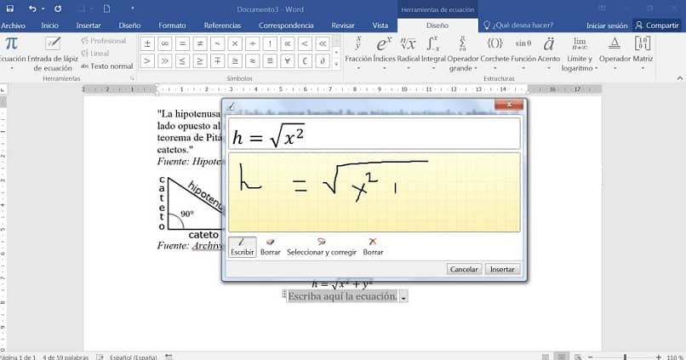Click the zoom in plus button

click(659, 357)
